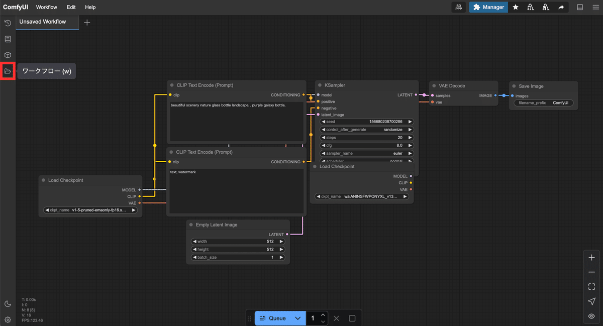Open the sampler_name euler dropdown
The image size is (603, 326).
[367, 153]
